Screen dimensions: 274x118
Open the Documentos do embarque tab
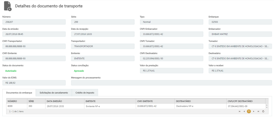click(x=19, y=93)
